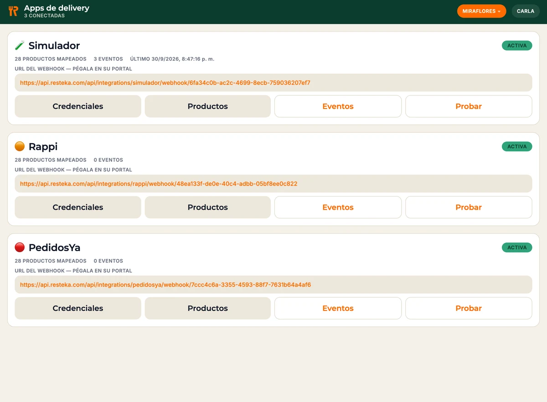
Task: Click the '3 CONECTADAS' subtitle
Action: pyautogui.click(x=44, y=15)
